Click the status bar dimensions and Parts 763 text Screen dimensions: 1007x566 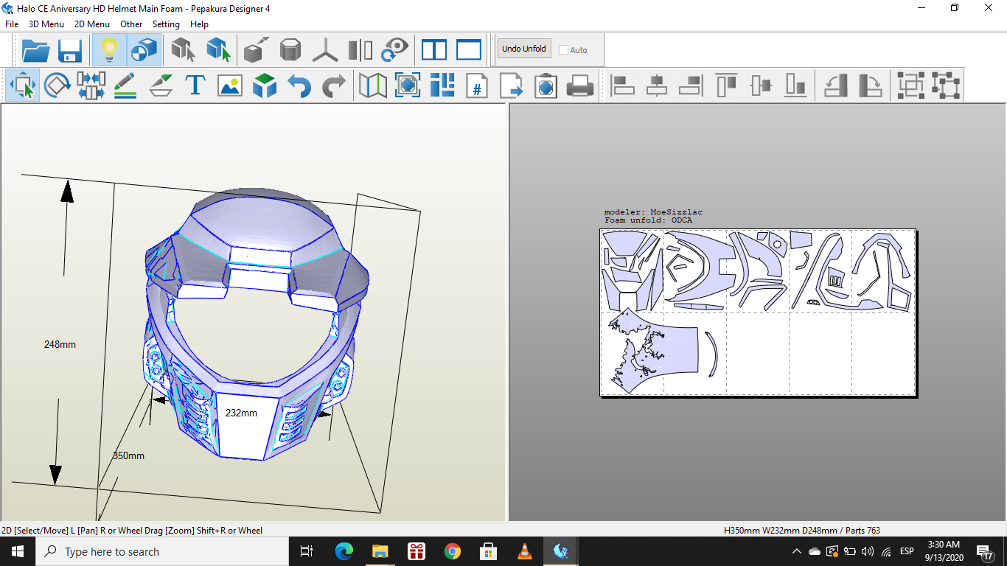pyautogui.click(x=802, y=531)
